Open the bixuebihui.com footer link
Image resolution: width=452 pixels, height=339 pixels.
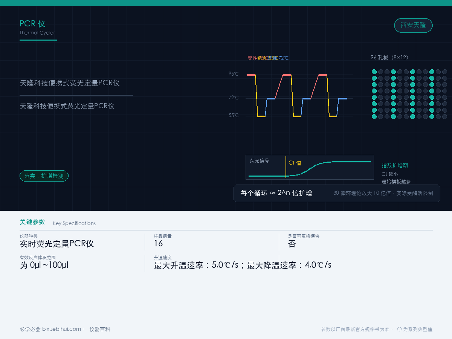pos(61,329)
